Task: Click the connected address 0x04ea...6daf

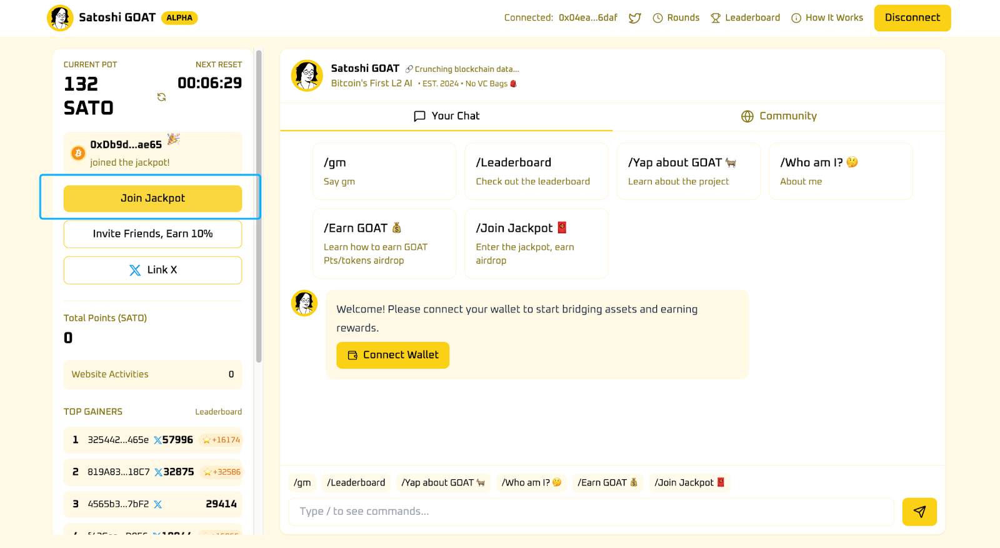Action: point(587,18)
